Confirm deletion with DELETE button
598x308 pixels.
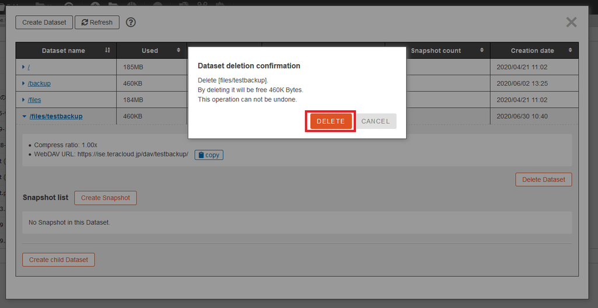330,121
